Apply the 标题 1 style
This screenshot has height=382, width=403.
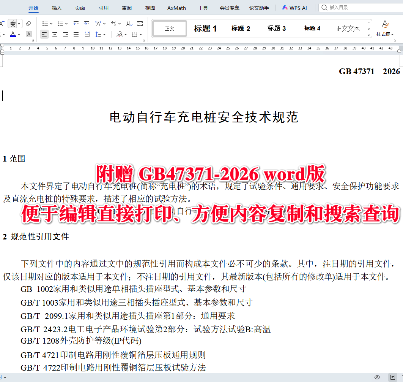[x=205, y=28]
